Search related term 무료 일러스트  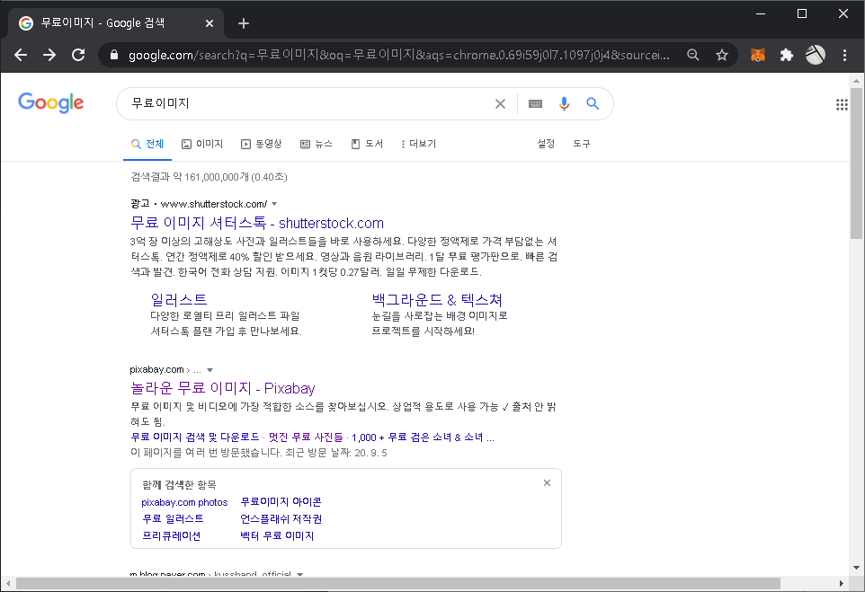click(x=173, y=518)
